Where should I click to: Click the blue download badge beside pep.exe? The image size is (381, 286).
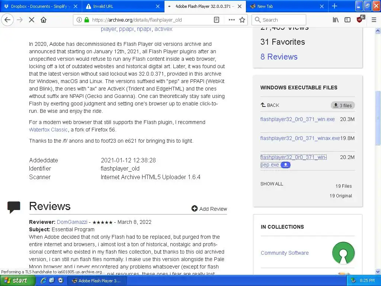[285, 165]
